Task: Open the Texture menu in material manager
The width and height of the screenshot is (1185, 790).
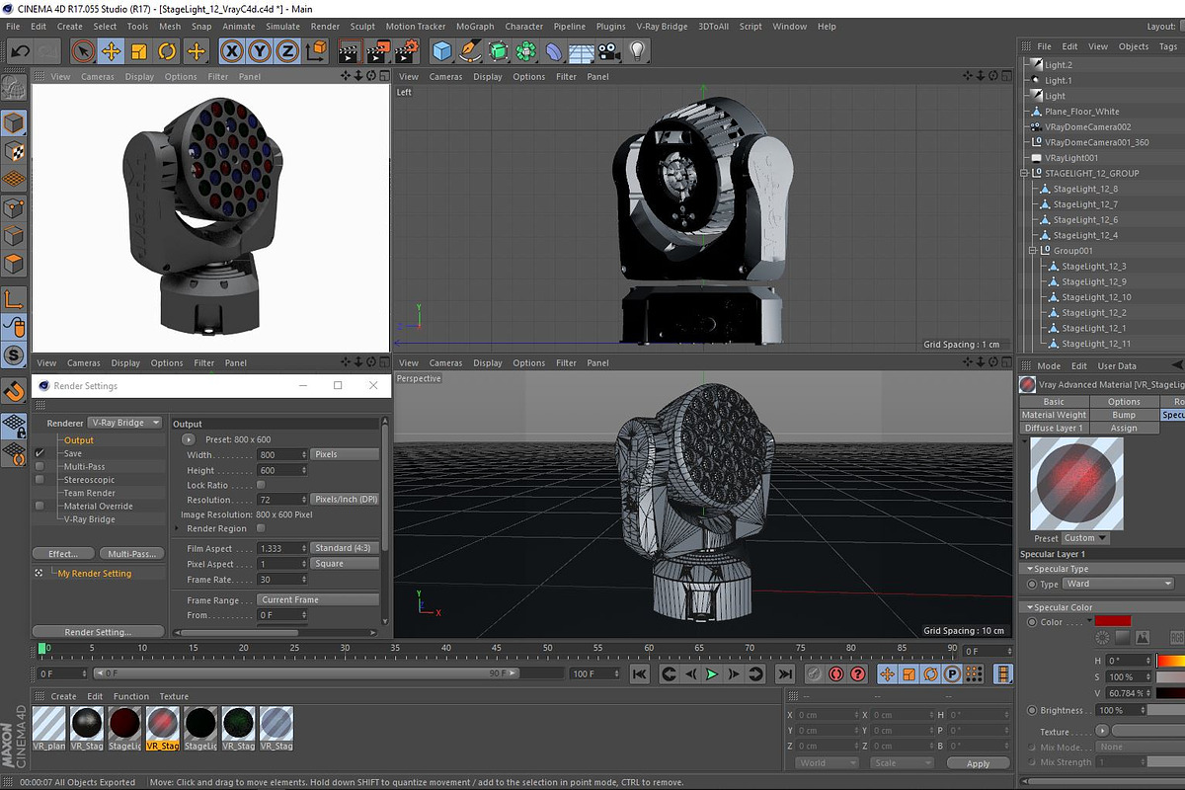Action: (x=174, y=696)
